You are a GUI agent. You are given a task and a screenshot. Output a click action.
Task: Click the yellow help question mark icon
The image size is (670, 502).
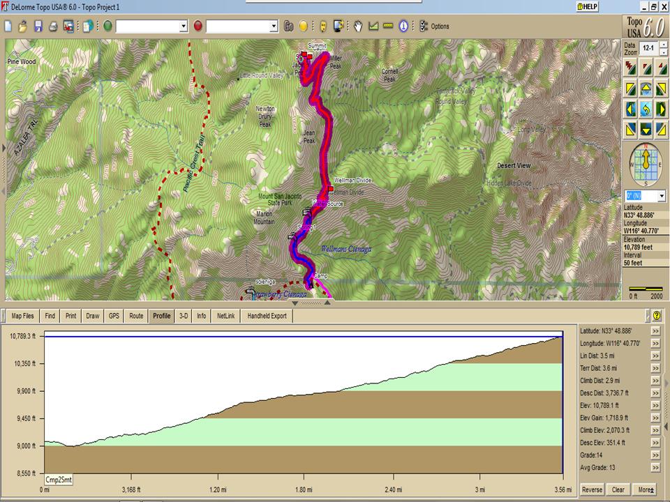657,316
